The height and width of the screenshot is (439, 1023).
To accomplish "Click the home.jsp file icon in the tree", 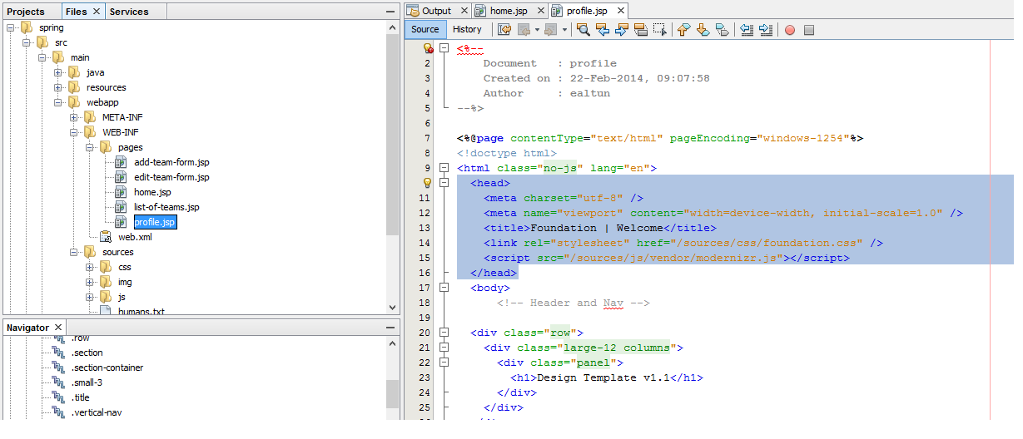I will pos(120,192).
